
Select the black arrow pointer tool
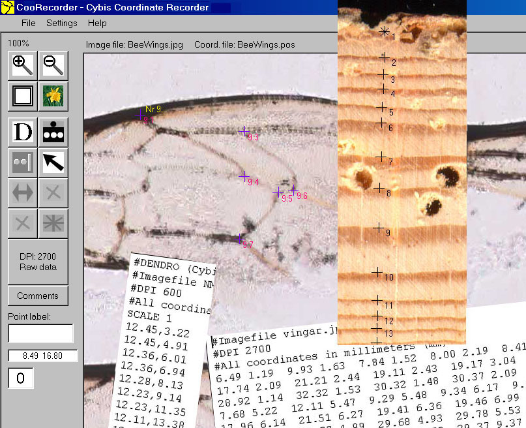pos(53,162)
